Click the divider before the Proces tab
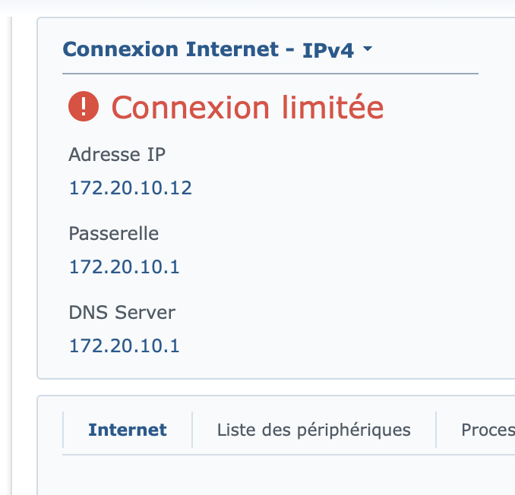 [436, 430]
